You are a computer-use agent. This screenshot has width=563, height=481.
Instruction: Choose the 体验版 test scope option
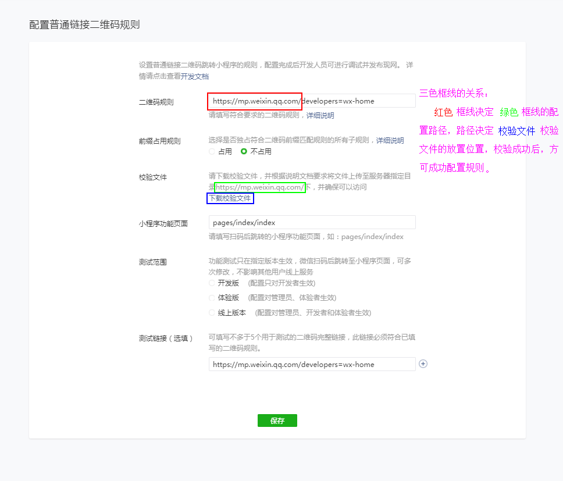pos(211,297)
